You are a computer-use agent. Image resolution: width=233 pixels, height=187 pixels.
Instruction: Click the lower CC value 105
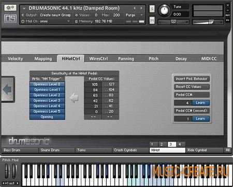click(93, 84)
